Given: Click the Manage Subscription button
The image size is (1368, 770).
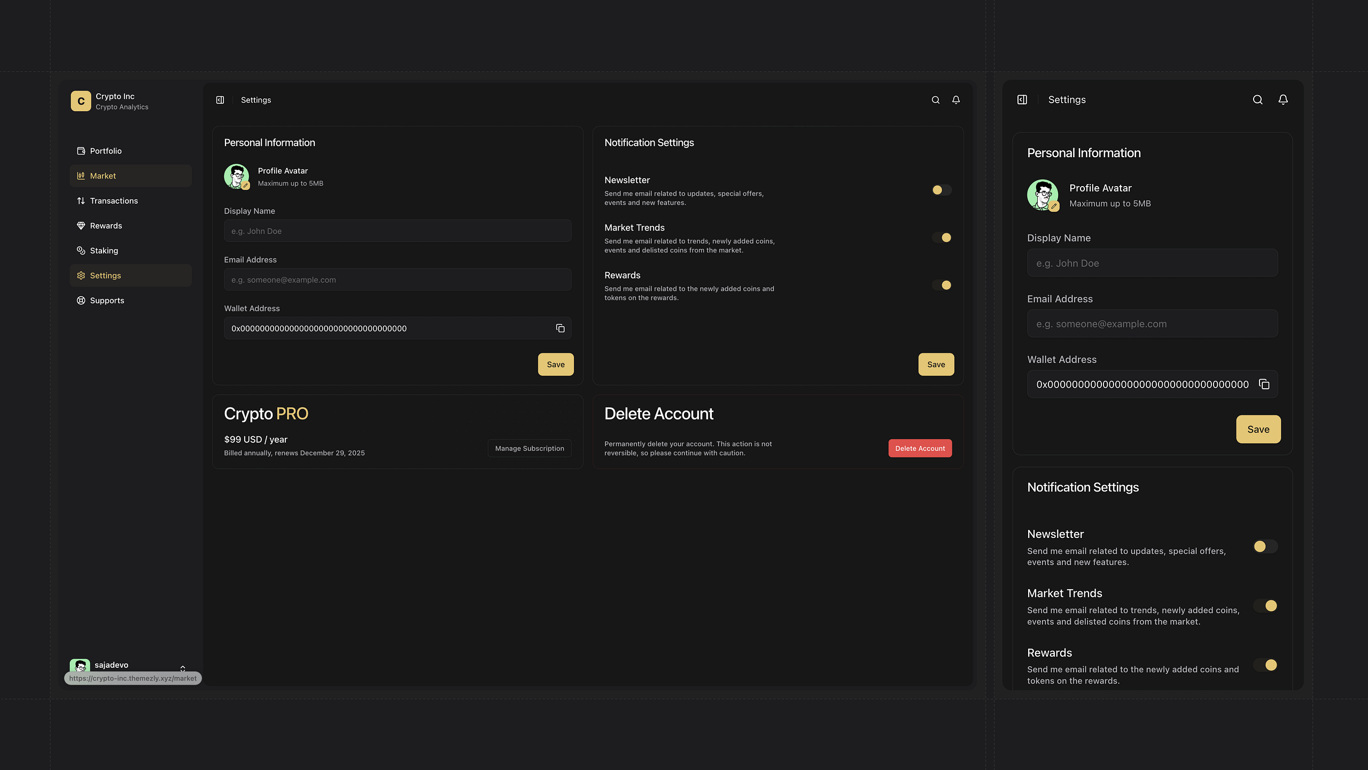Looking at the screenshot, I should [530, 449].
